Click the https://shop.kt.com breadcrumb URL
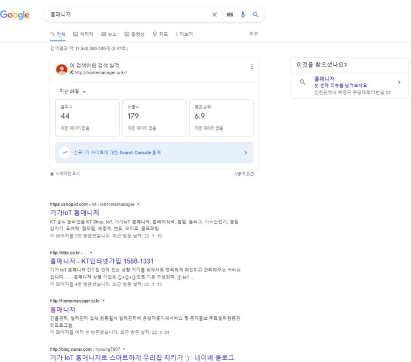Viewport: 411px width, 362px height. [69, 205]
